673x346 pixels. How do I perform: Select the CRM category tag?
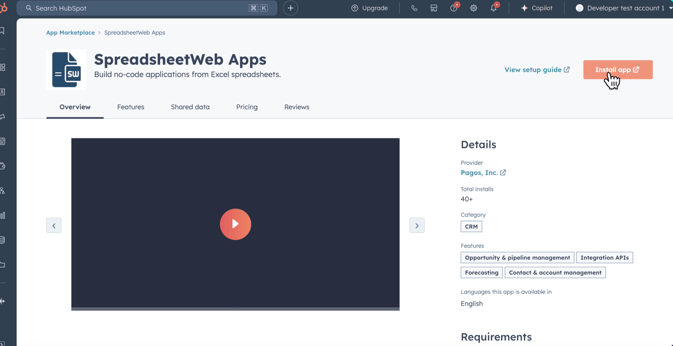471,227
